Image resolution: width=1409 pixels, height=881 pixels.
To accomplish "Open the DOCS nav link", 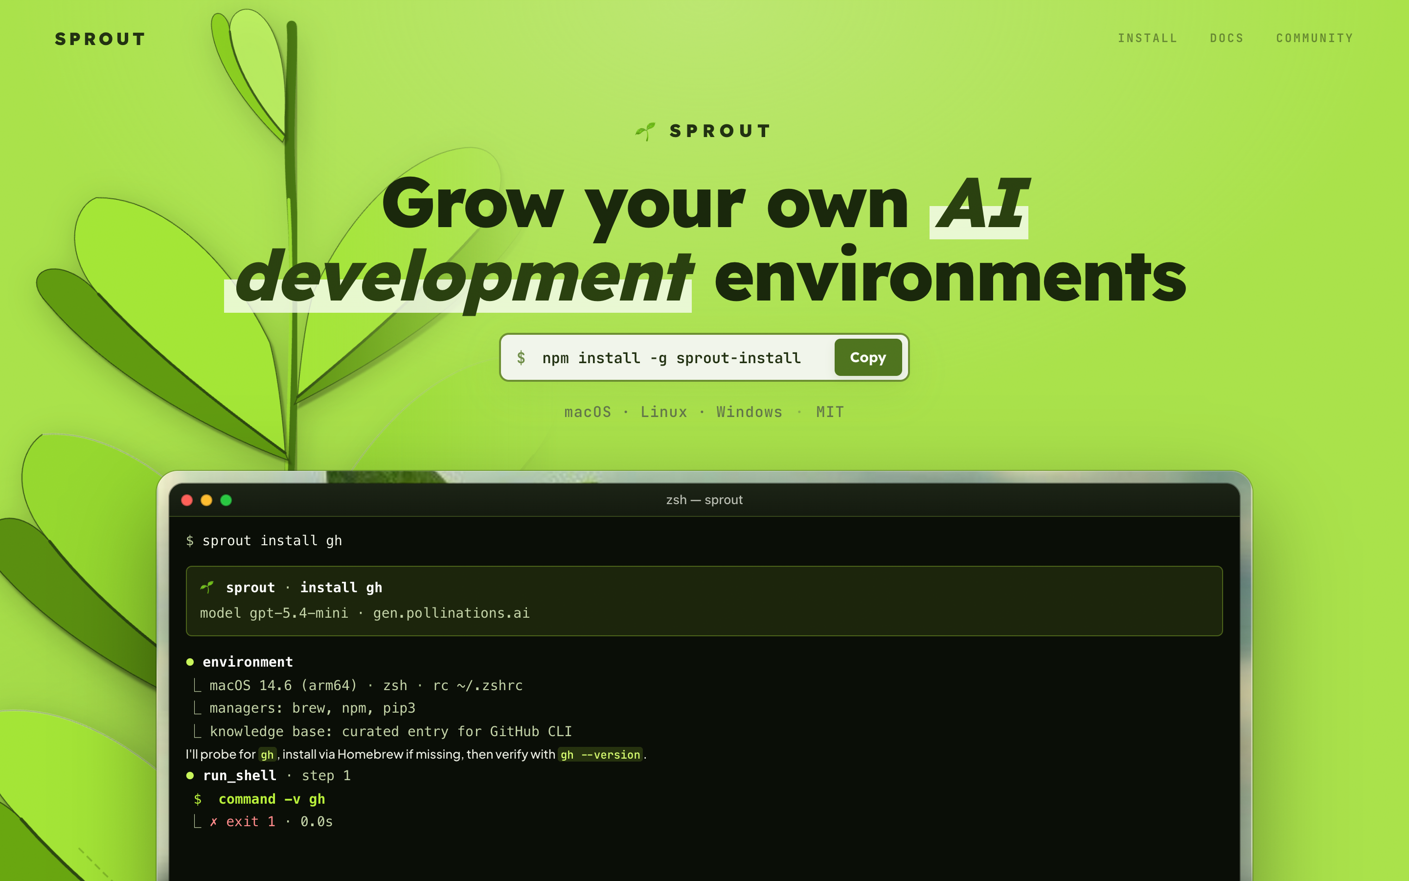I will click(x=1227, y=39).
